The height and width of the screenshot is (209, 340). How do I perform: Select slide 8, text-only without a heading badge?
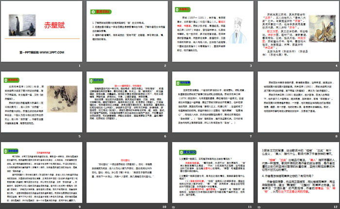[298, 102]
